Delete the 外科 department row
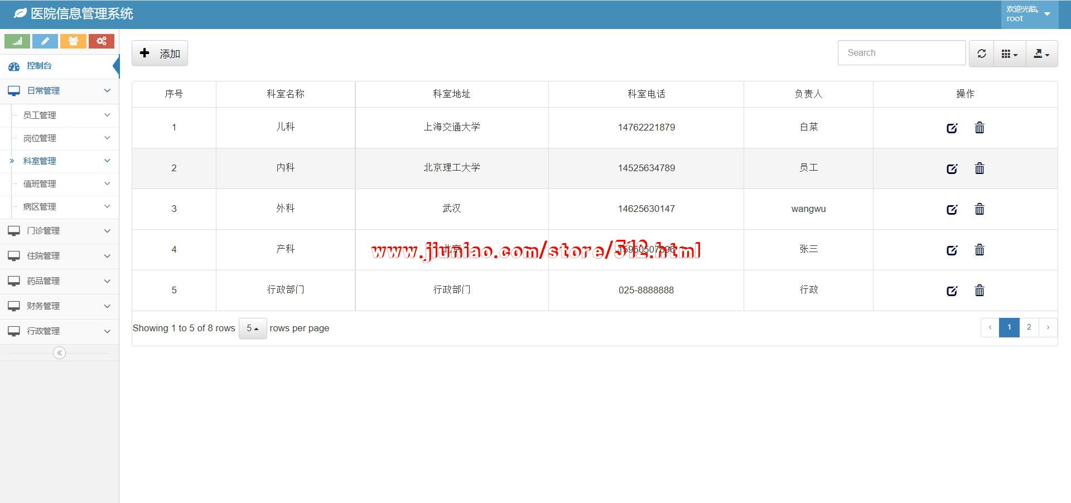This screenshot has width=1071, height=503. [x=980, y=209]
